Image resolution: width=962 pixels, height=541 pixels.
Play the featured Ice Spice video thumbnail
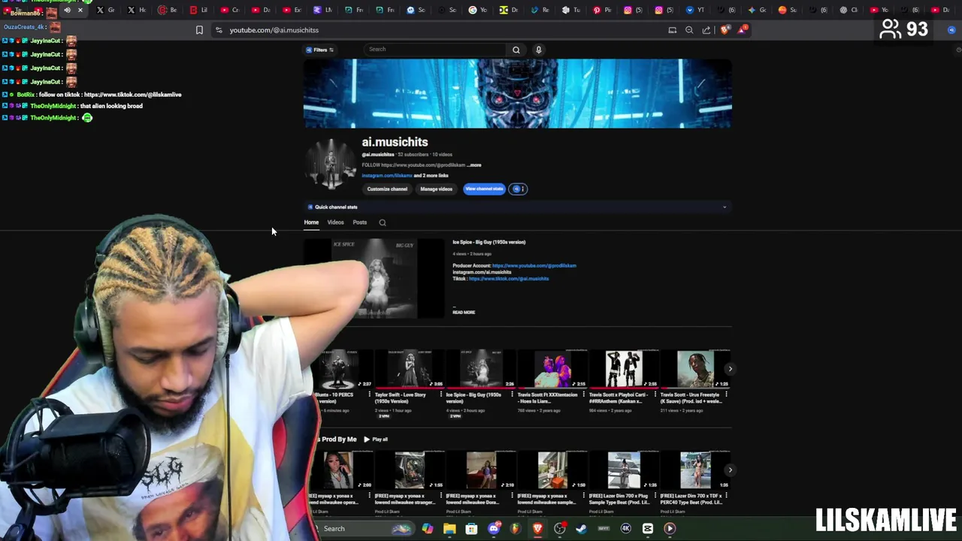click(x=374, y=278)
